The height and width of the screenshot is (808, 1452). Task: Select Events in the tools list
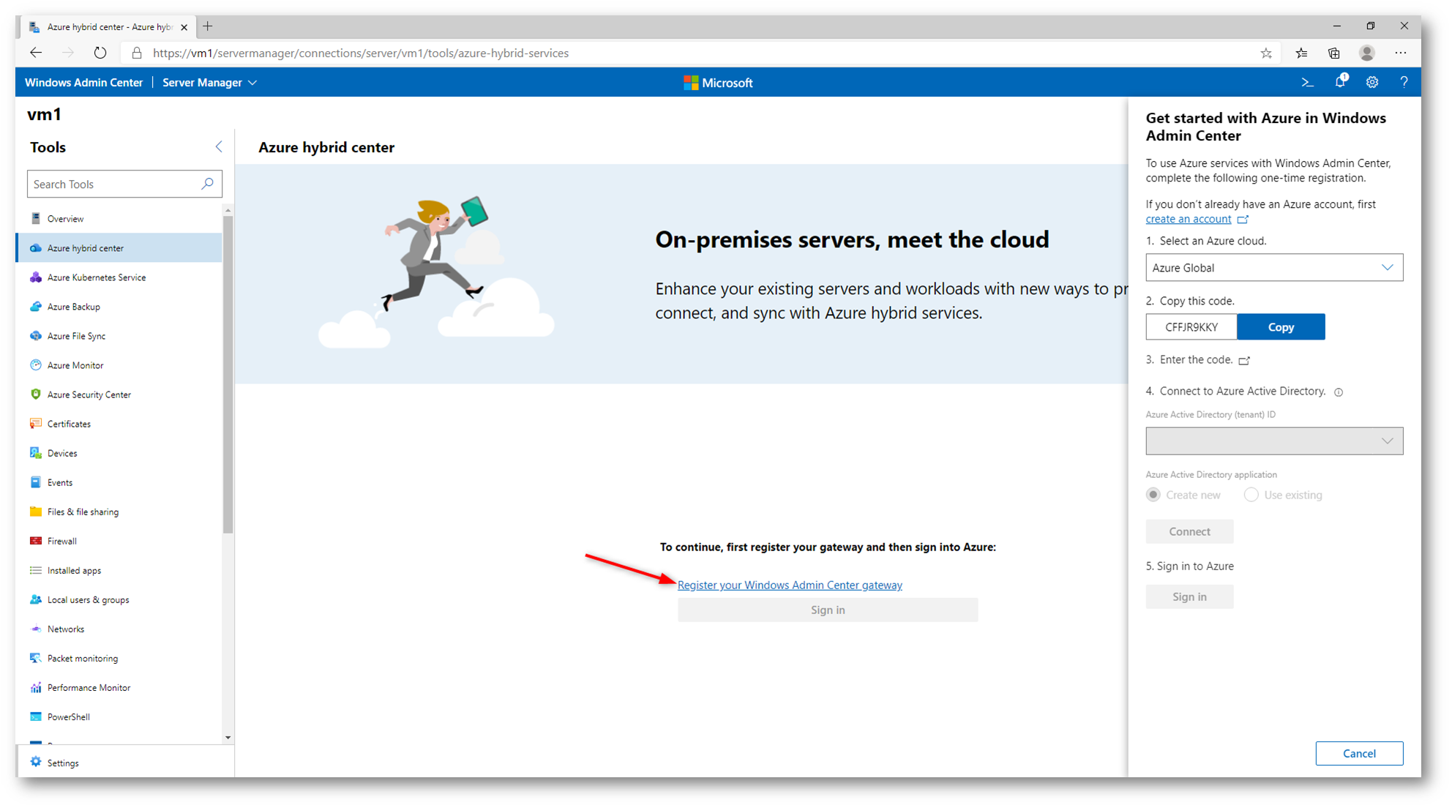(x=119, y=482)
